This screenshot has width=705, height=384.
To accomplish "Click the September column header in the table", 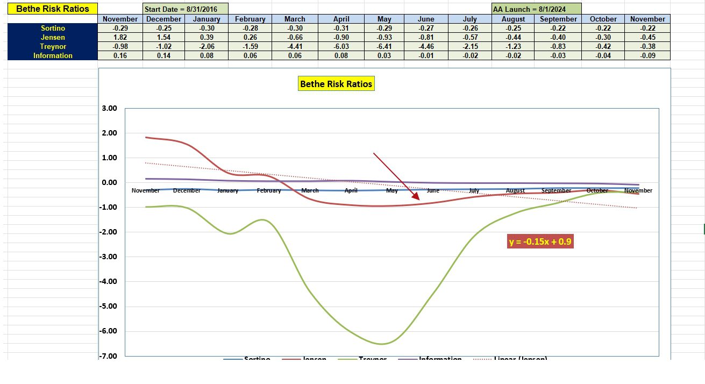I will pos(558,19).
